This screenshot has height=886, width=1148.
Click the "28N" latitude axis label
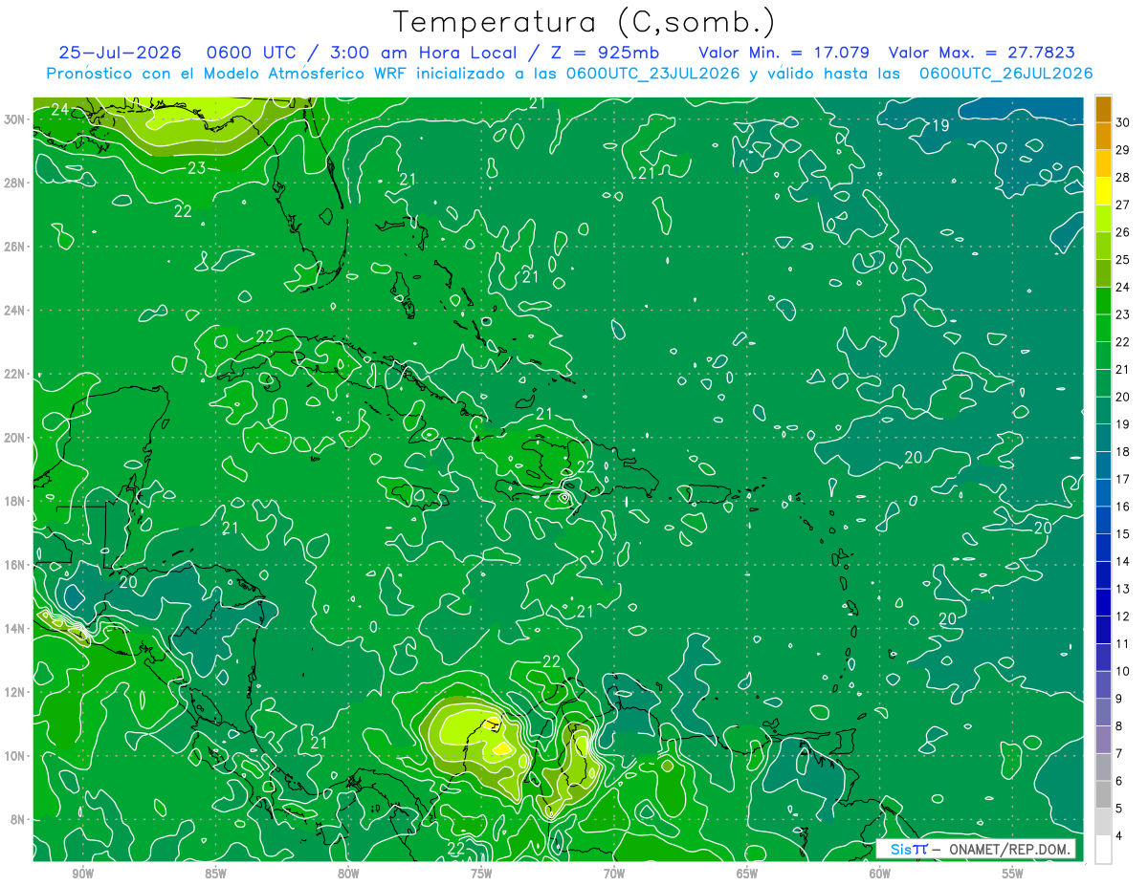pyautogui.click(x=15, y=183)
